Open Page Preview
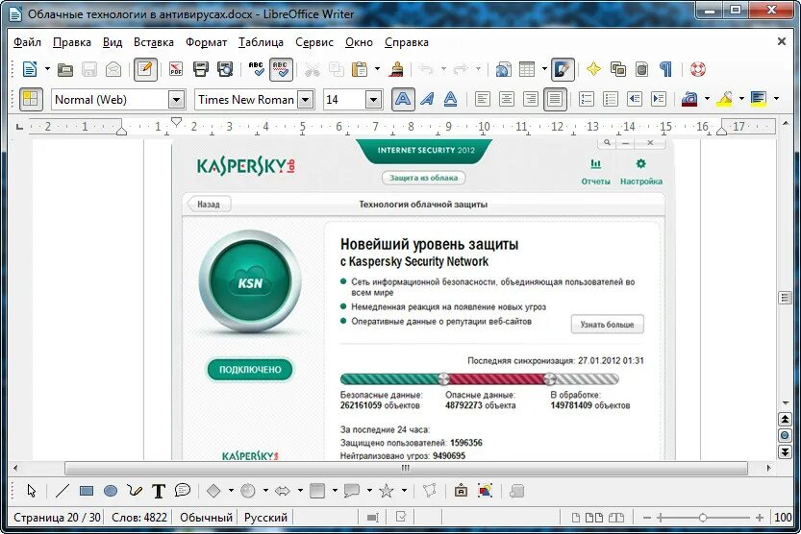This screenshot has width=801, height=534. point(225,69)
